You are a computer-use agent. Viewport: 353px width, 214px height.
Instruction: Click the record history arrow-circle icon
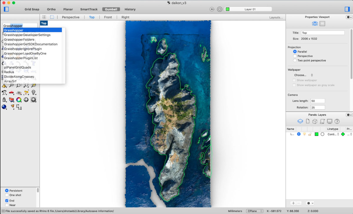click(212, 9)
